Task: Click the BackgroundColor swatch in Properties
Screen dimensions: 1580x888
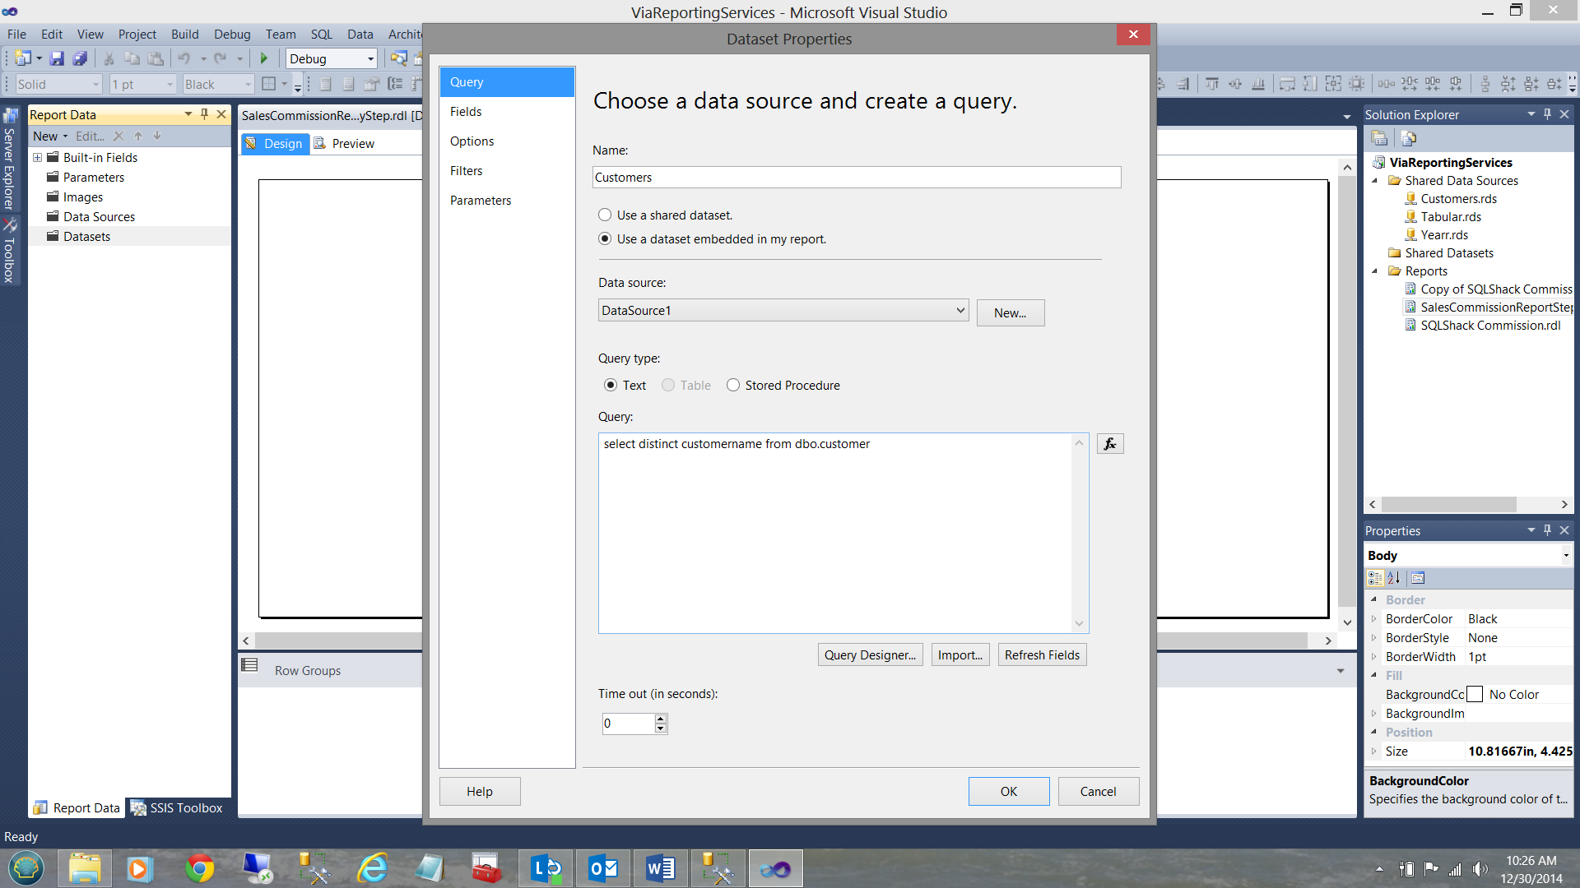Action: click(x=1475, y=694)
